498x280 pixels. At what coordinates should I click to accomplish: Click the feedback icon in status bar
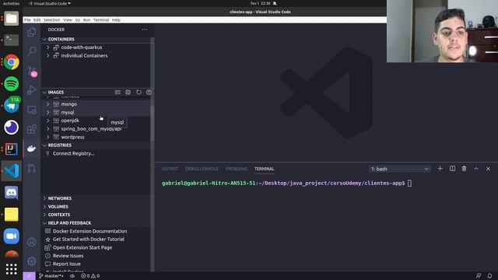479,276
